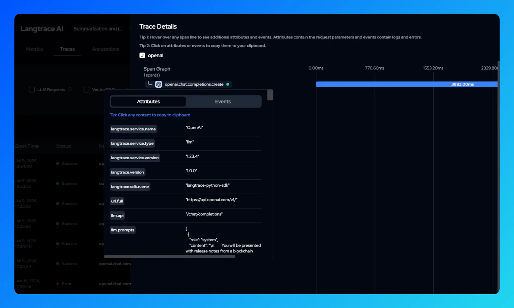Enable the openal trace visibility checkbox
This screenshot has height=308, width=514.
coord(142,55)
